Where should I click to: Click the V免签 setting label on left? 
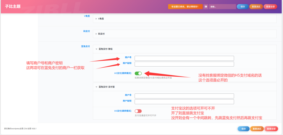(87, 16)
